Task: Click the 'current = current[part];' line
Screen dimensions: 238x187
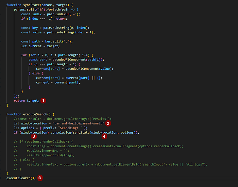Action: point(58,82)
